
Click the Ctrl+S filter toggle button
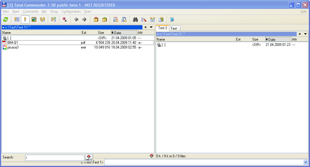tap(89, 158)
